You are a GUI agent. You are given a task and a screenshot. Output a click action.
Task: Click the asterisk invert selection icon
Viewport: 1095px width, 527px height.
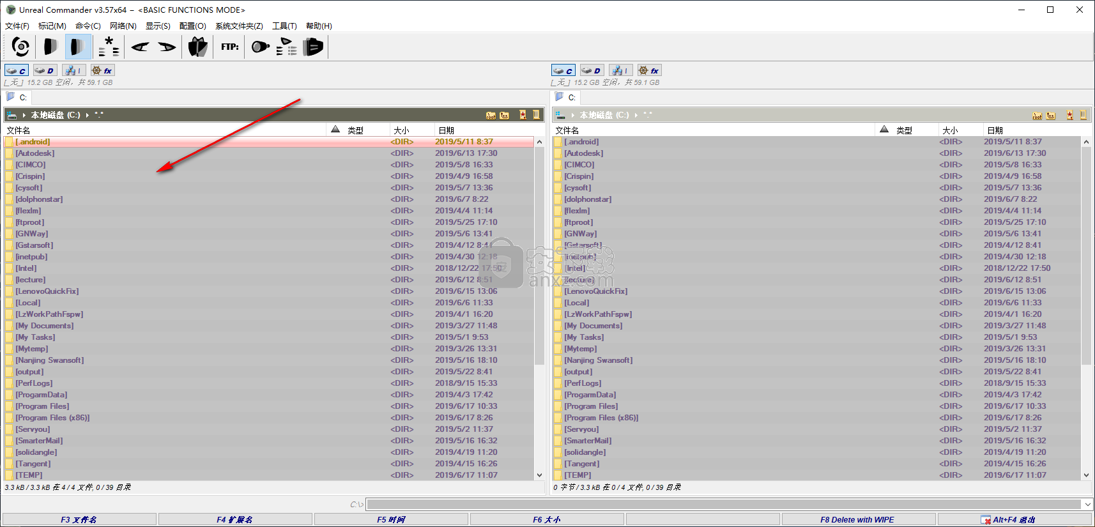click(109, 47)
